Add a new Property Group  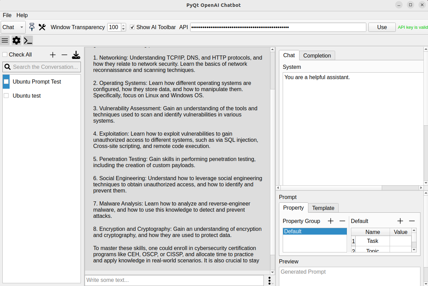pyautogui.click(x=331, y=221)
